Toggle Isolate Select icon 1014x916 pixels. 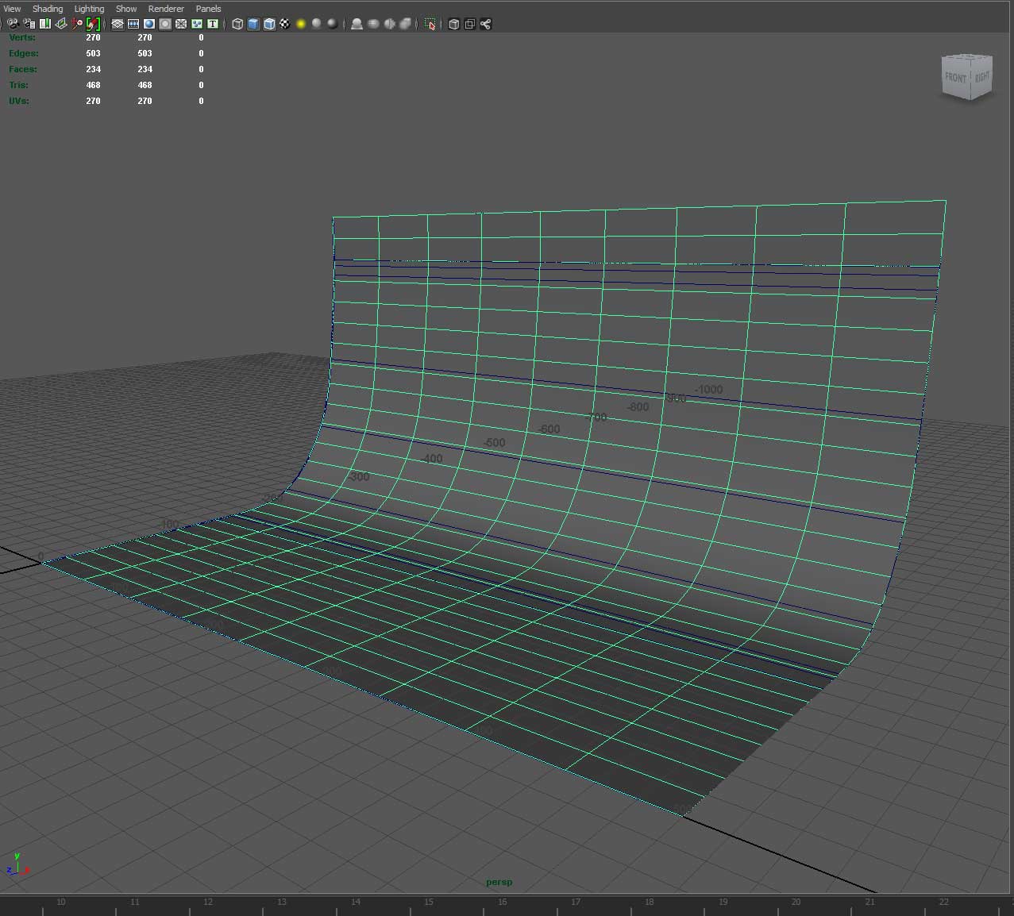point(430,24)
